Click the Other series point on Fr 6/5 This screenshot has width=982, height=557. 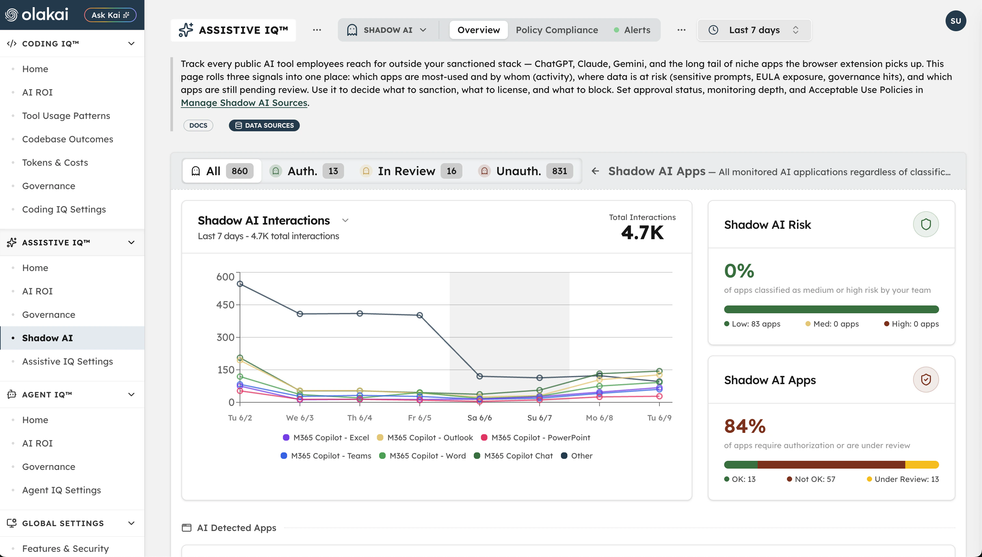(x=420, y=315)
